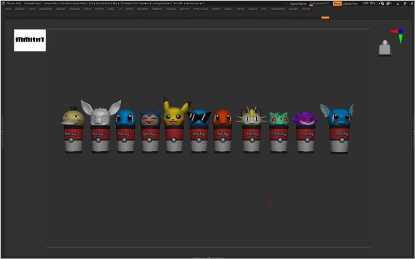Open the Brochas menu
The height and width of the screenshot is (259, 415).
20,9
